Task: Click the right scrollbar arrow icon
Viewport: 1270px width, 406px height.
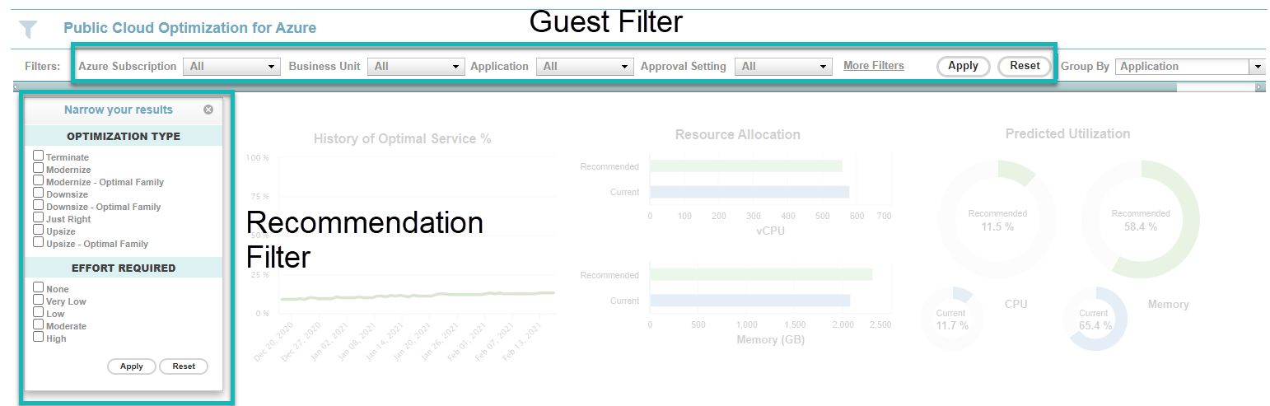Action: coord(1259,86)
